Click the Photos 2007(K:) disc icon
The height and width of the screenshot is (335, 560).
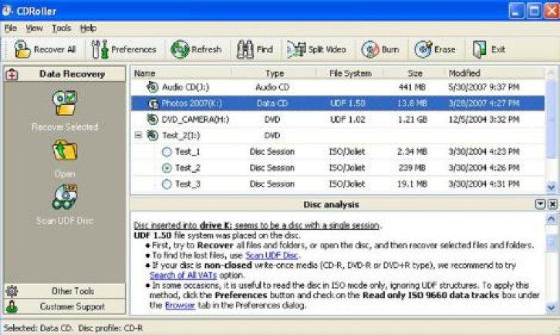tap(153, 103)
